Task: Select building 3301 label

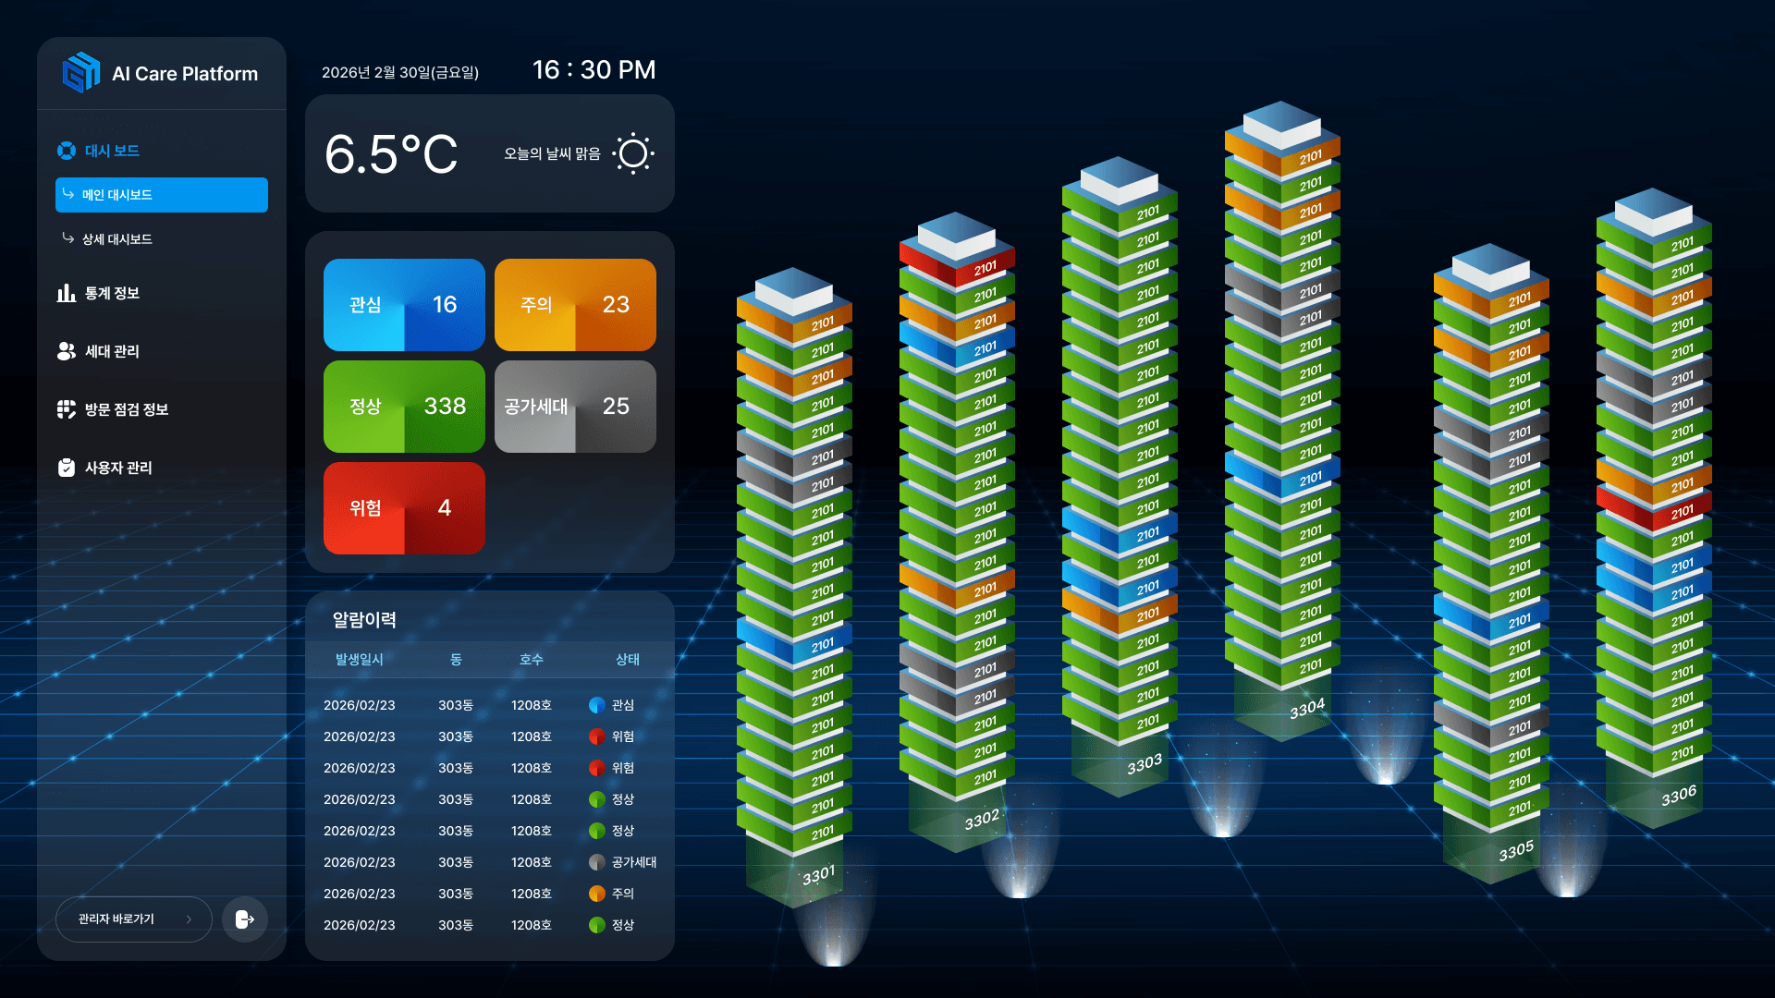Action: (818, 875)
